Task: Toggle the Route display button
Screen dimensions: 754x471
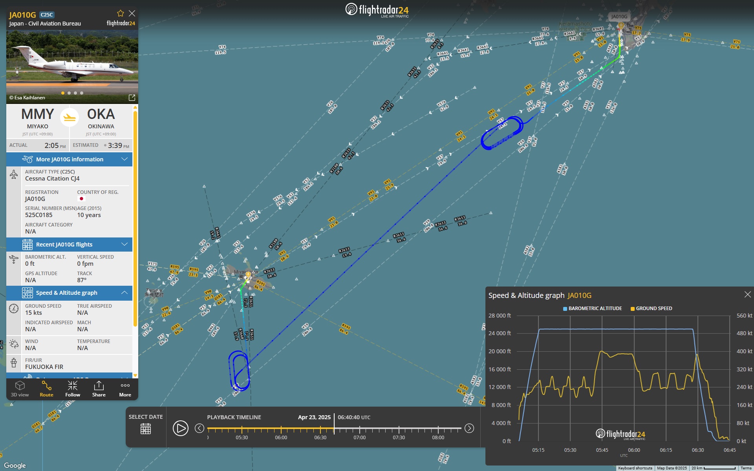Action: (46, 389)
